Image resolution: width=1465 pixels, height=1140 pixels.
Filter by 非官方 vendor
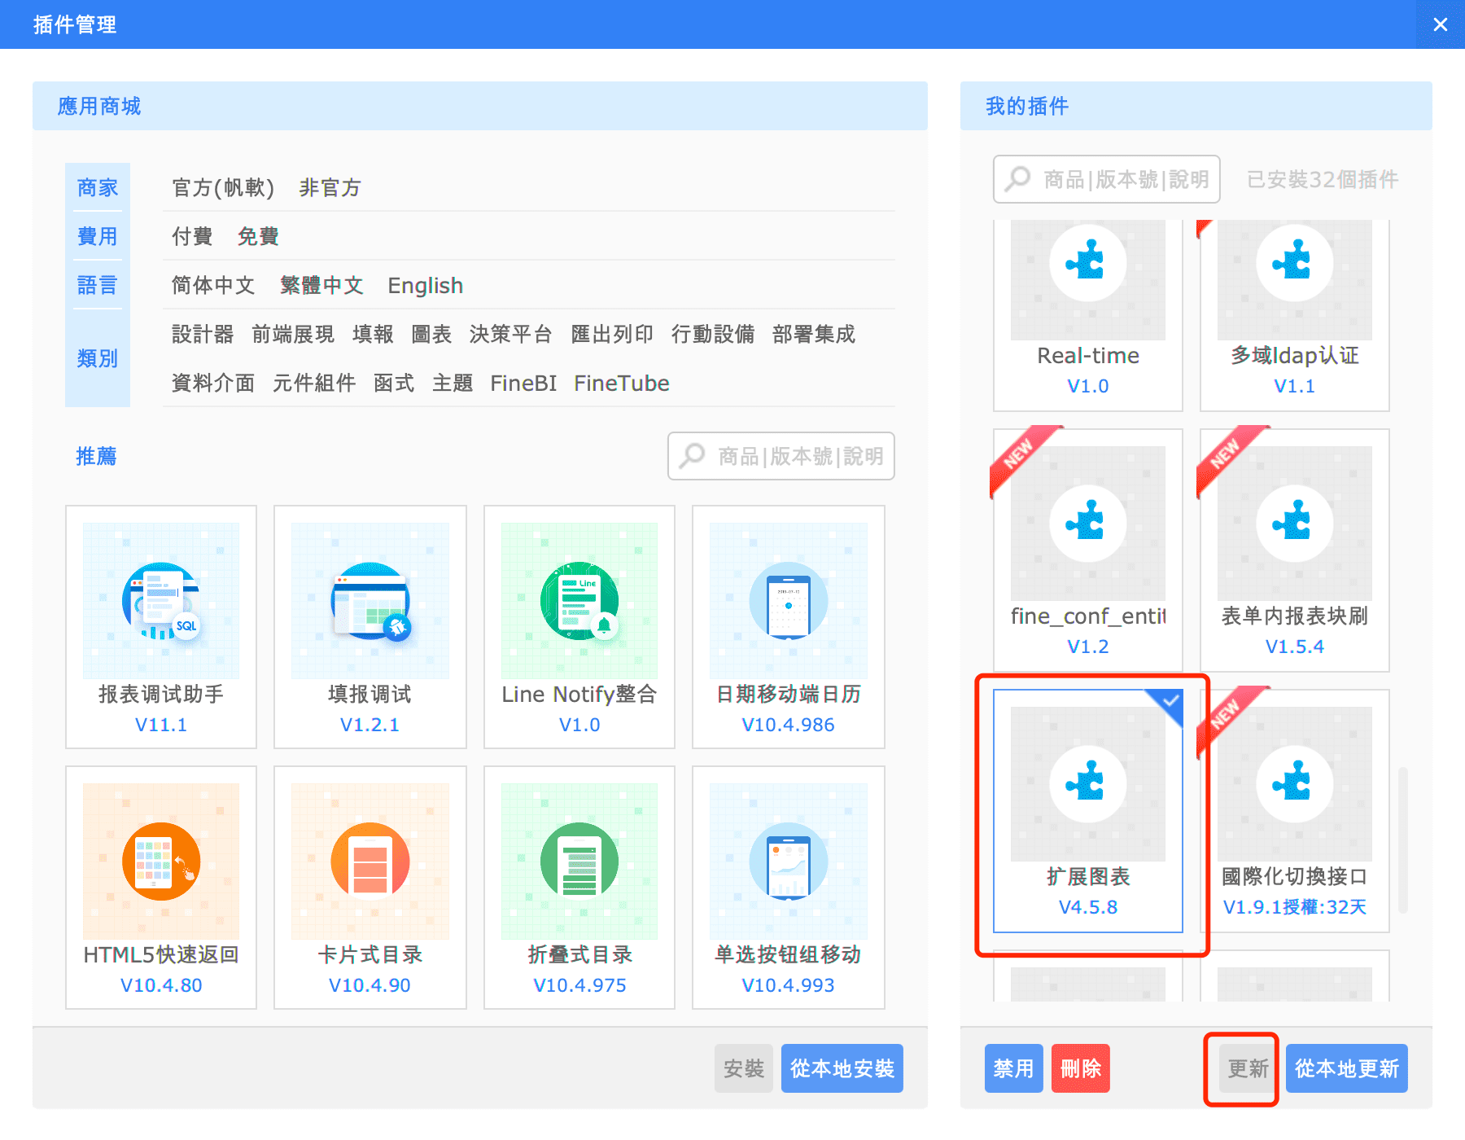click(x=330, y=188)
